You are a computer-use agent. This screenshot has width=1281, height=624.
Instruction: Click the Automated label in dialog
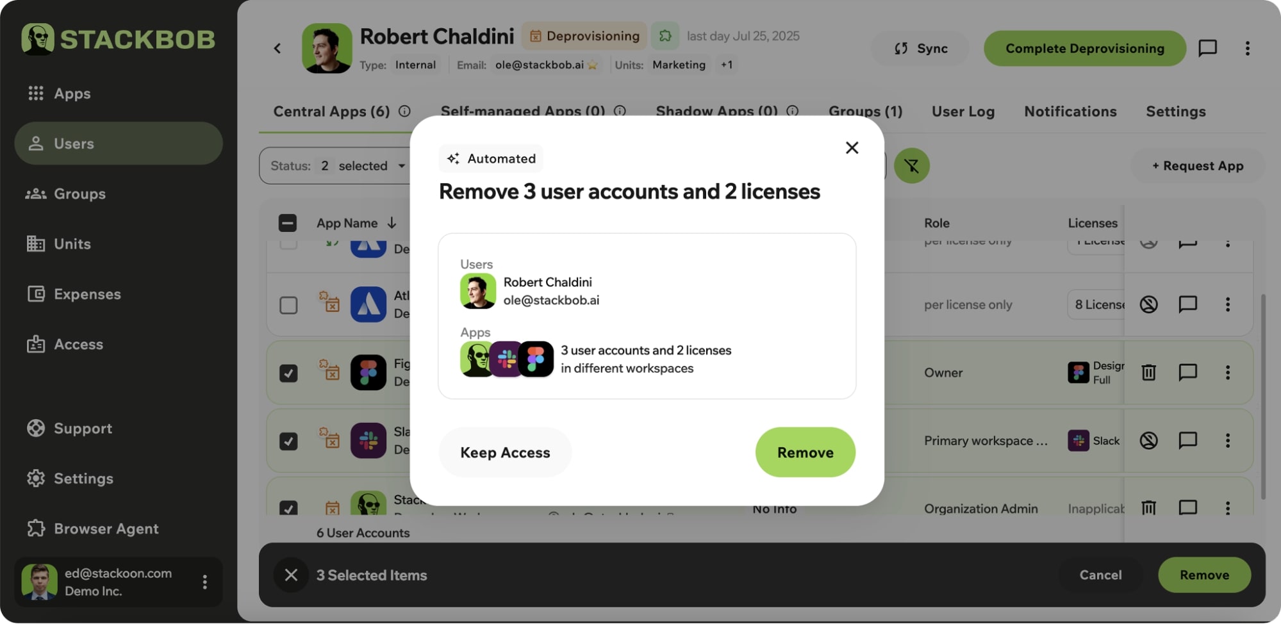click(x=491, y=158)
